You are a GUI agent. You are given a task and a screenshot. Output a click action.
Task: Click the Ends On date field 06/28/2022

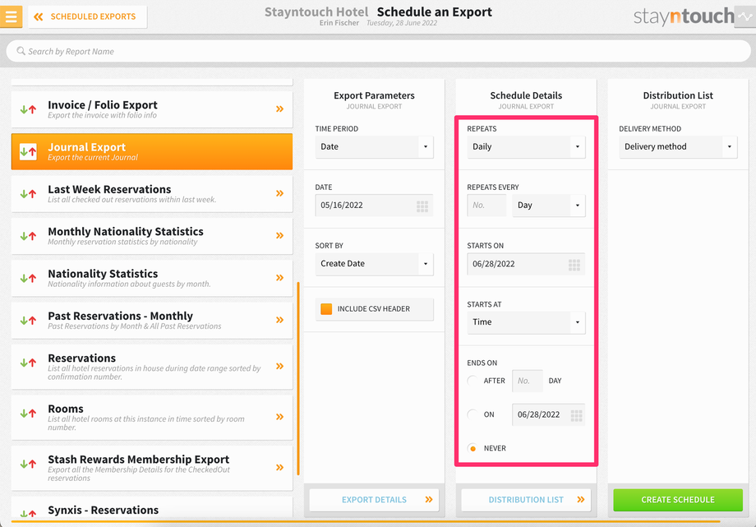tap(549, 414)
